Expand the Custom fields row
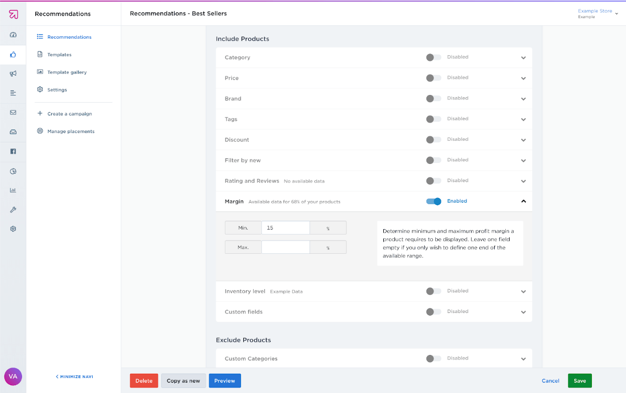Image resolution: width=626 pixels, height=393 pixels. [x=523, y=312]
